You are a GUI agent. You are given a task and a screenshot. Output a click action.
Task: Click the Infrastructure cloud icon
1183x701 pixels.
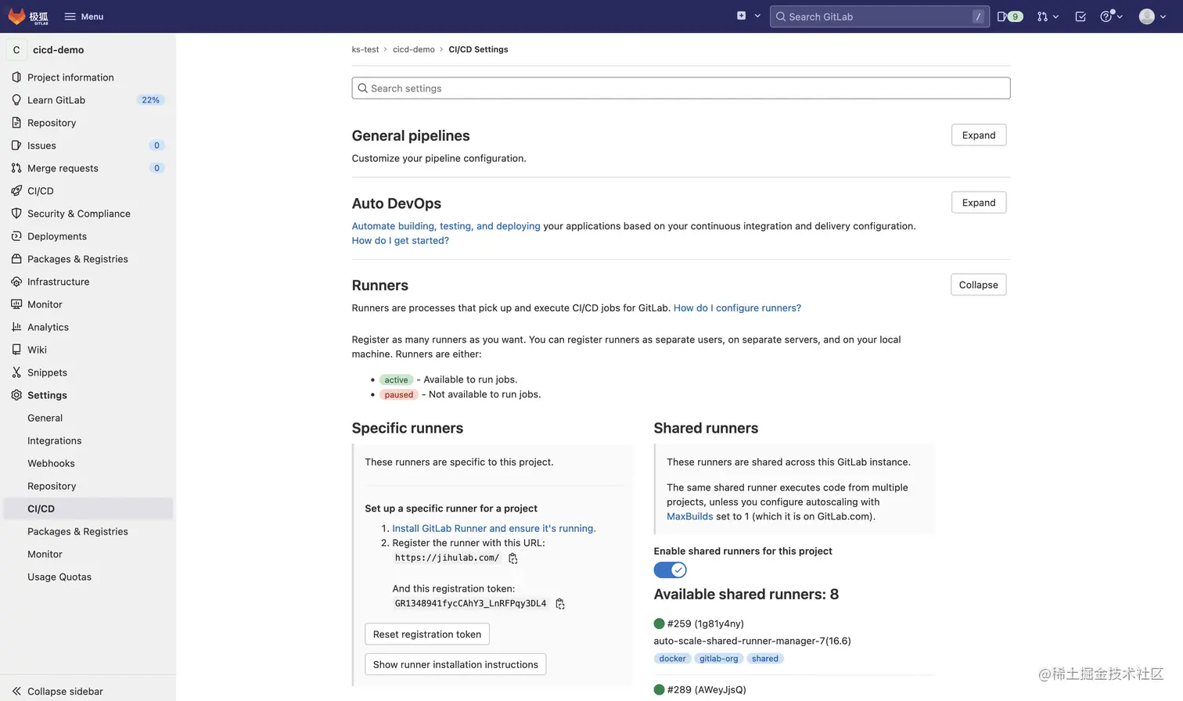tap(16, 282)
